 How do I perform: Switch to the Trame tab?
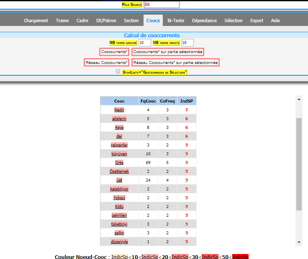point(62,21)
